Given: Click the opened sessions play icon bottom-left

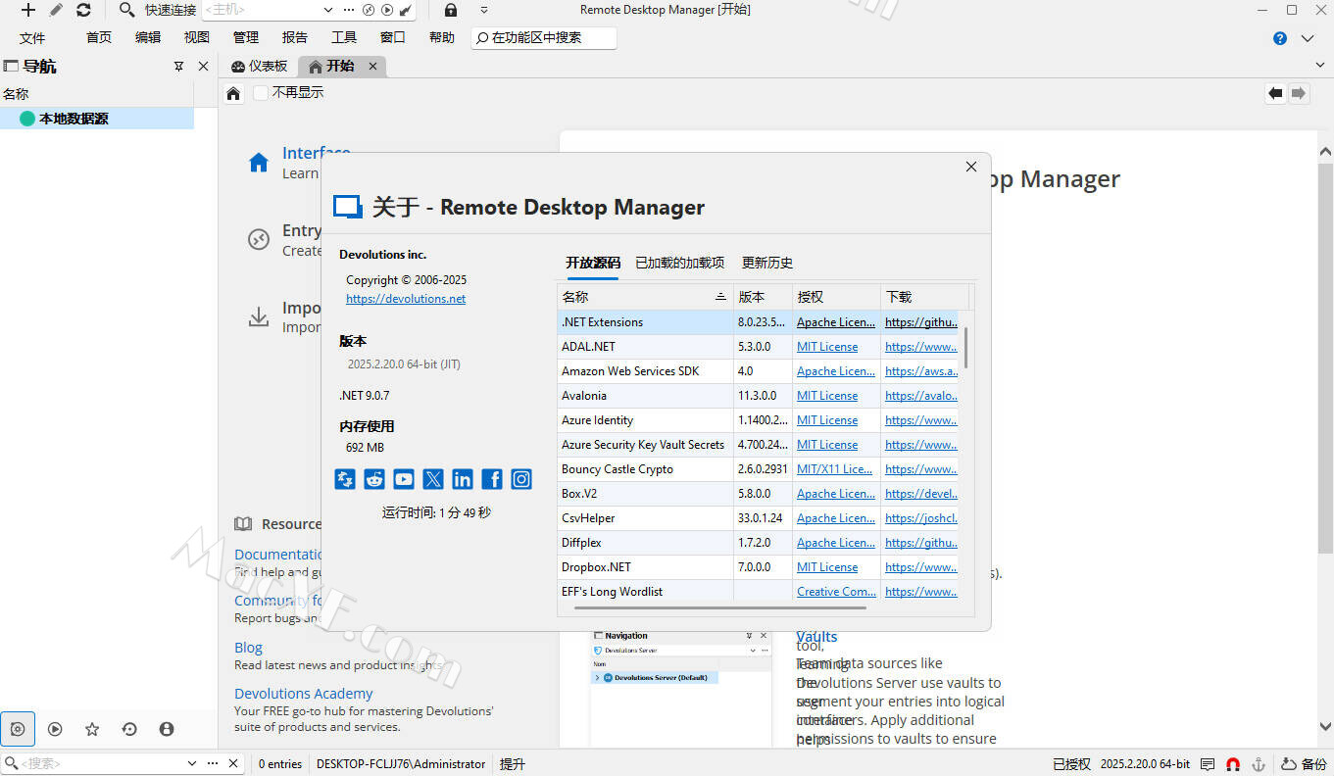Looking at the screenshot, I should pyautogui.click(x=55, y=729).
